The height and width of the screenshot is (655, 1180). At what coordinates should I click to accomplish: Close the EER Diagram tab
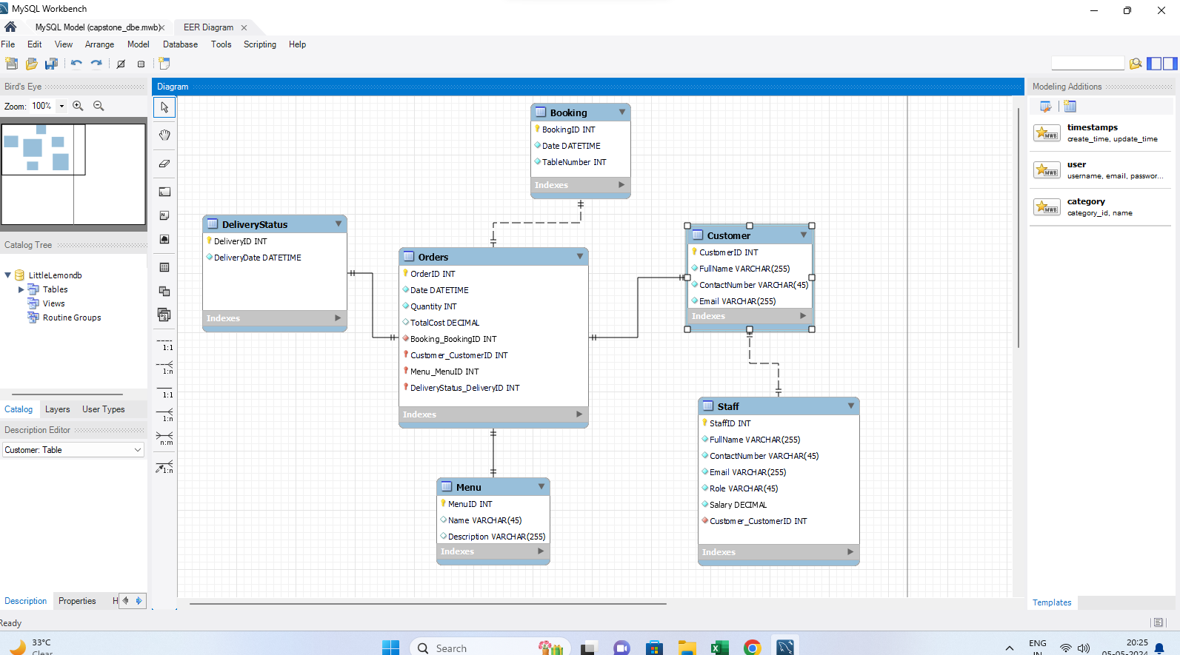click(244, 27)
